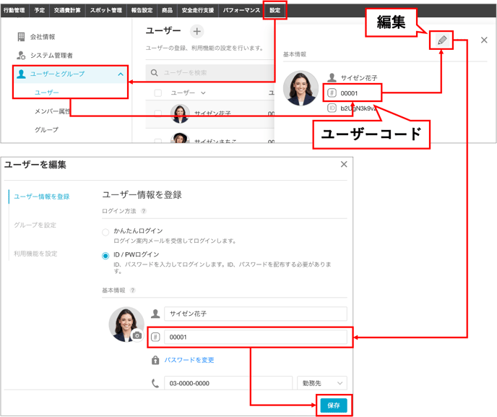Click the phone icon in dialog
497x417 pixels.
[x=155, y=383]
